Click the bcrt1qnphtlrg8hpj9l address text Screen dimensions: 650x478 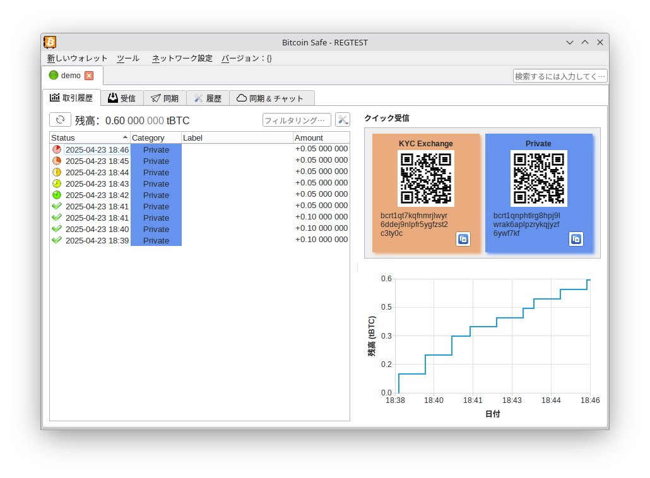coord(526,224)
